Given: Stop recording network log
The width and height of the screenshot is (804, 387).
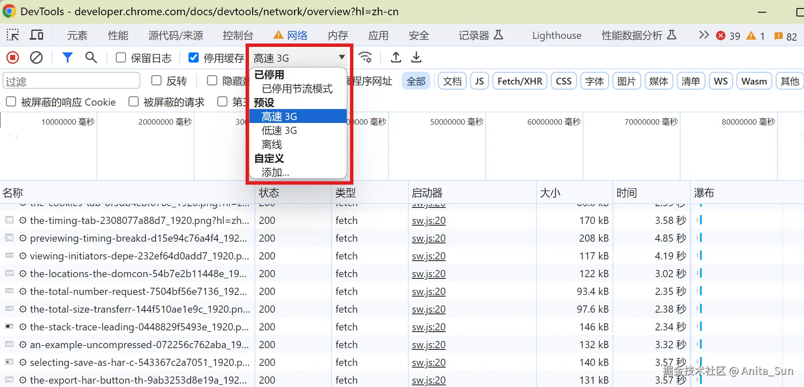Looking at the screenshot, I should click(13, 57).
